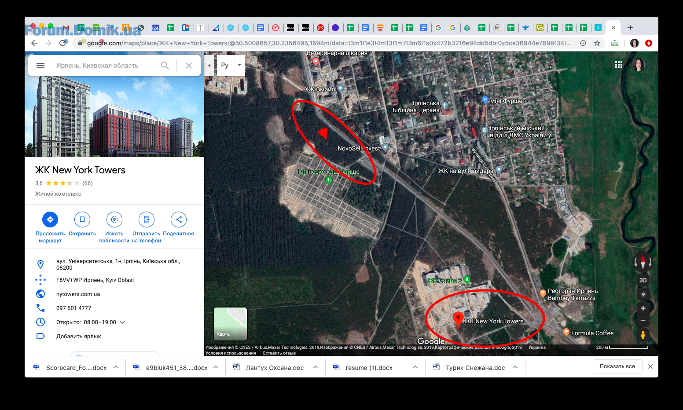Click the Отправить на телефон icon
This screenshot has width=683, height=410.
(x=147, y=220)
